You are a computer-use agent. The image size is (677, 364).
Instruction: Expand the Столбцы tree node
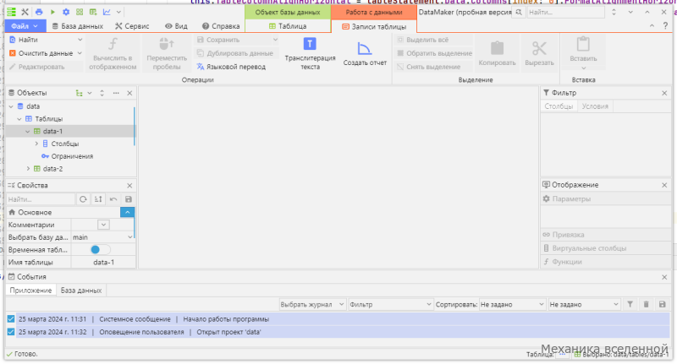point(36,144)
